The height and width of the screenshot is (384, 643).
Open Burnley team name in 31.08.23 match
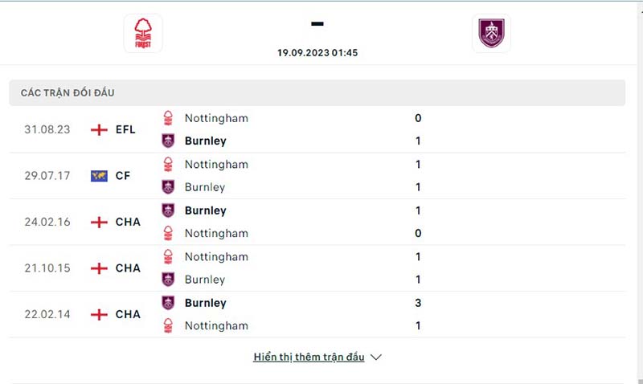[205, 141]
